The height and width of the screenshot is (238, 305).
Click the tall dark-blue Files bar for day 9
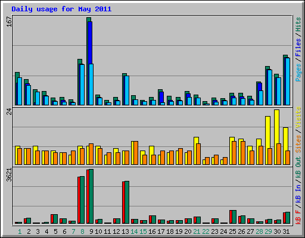tap(90, 43)
